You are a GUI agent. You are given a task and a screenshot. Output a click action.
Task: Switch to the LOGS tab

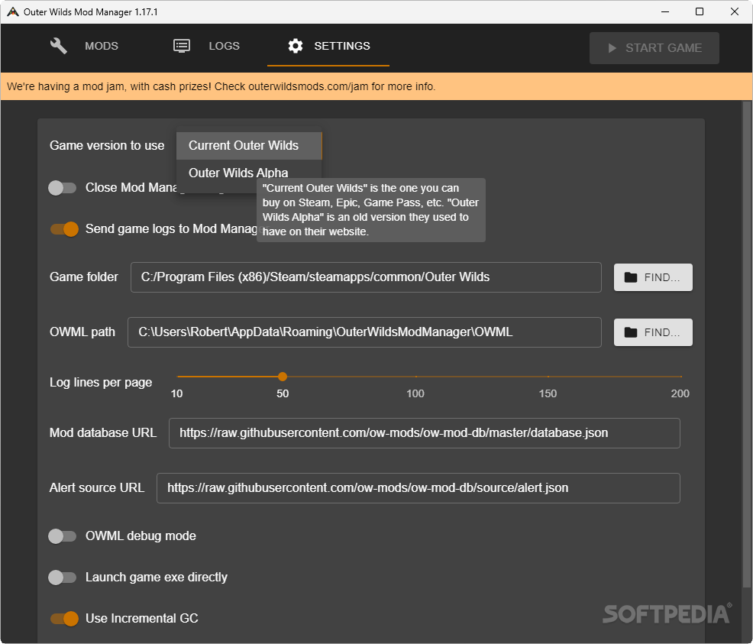coord(206,46)
